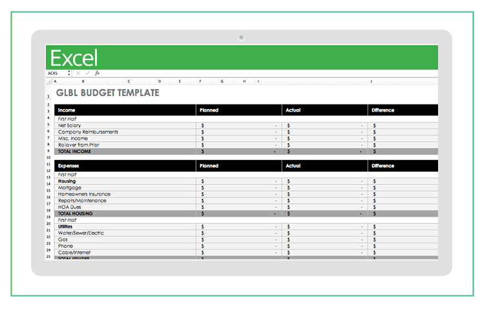The width and height of the screenshot is (482, 309).
Task: Click the Enter checkmark in formula bar
Action: point(88,74)
